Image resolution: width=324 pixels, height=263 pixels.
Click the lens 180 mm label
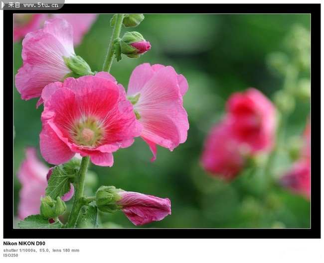click(66, 250)
